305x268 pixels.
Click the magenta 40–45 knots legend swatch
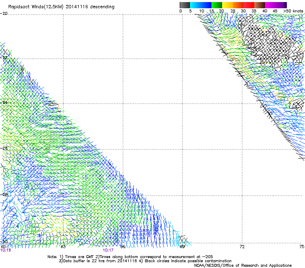pos(270,5)
